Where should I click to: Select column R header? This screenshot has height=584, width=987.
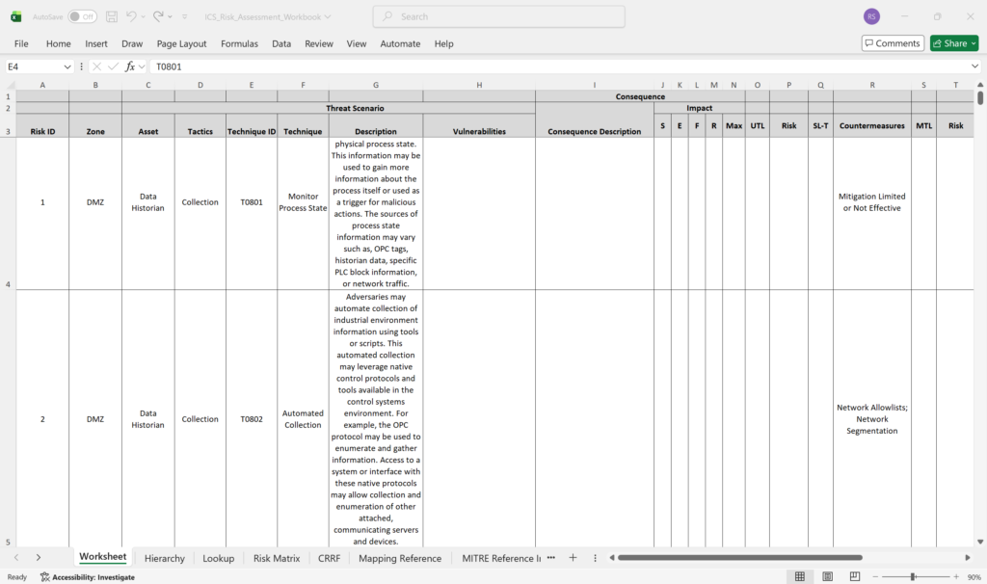click(x=871, y=85)
